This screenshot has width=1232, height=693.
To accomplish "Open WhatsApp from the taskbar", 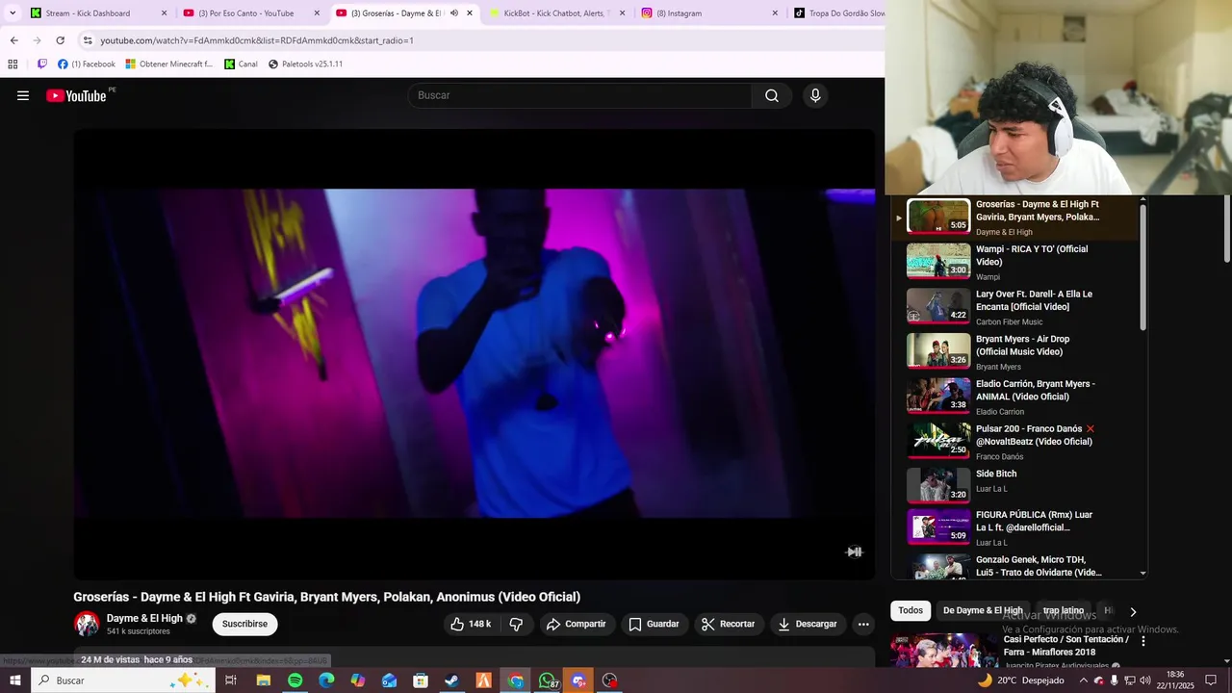I will 547,680.
